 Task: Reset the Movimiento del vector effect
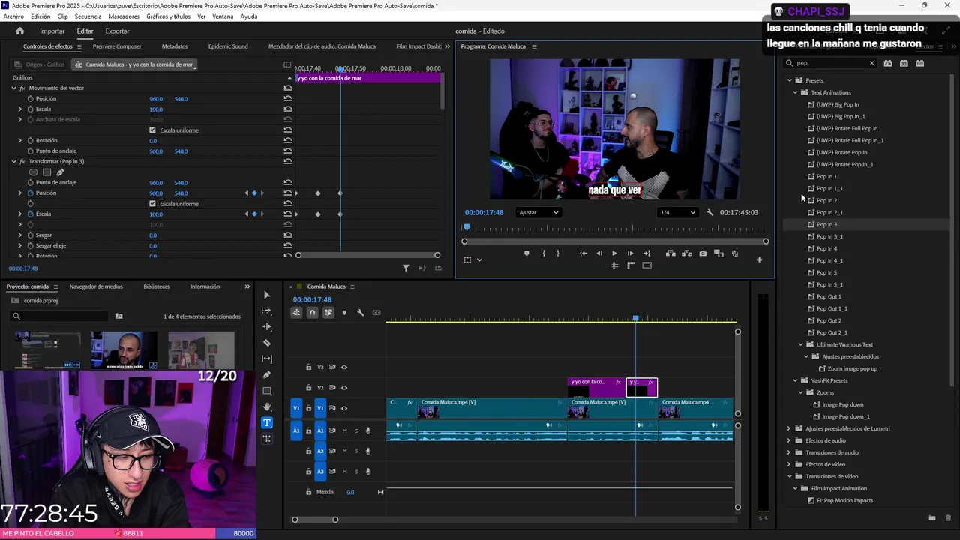coord(287,88)
